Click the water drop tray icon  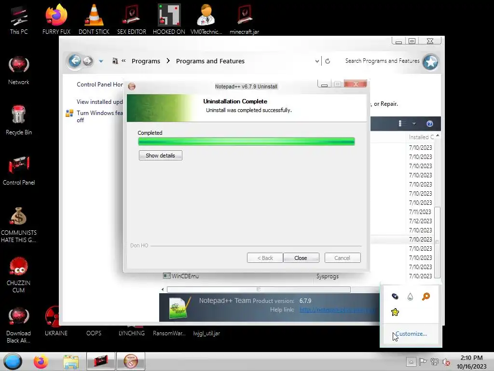pos(410,297)
